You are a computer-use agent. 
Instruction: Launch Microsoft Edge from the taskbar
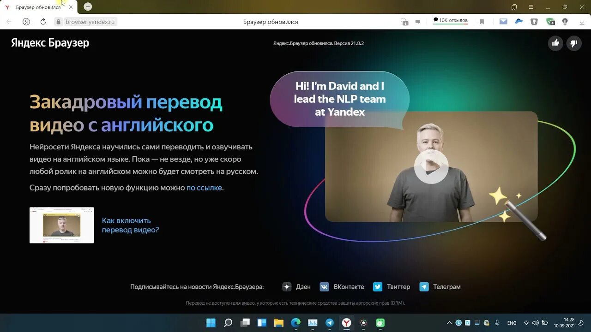[x=296, y=323]
